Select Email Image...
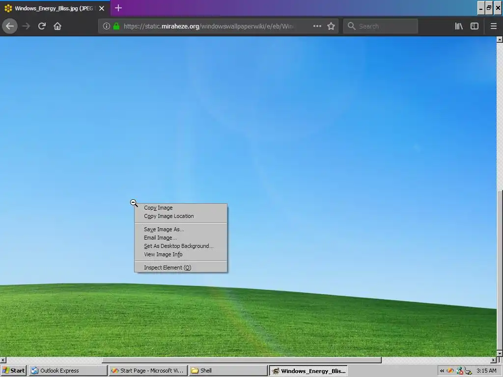Viewport: 503px width, 377px height. [x=181, y=238]
